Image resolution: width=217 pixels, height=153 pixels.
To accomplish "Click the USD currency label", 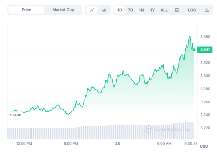I will tap(204, 146).
